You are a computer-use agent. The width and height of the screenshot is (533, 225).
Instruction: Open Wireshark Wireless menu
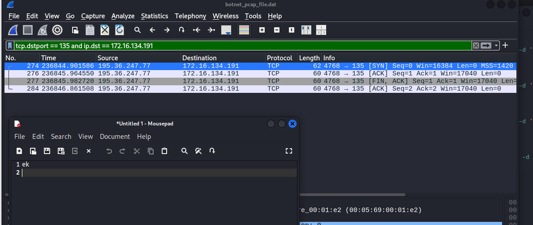click(x=225, y=16)
